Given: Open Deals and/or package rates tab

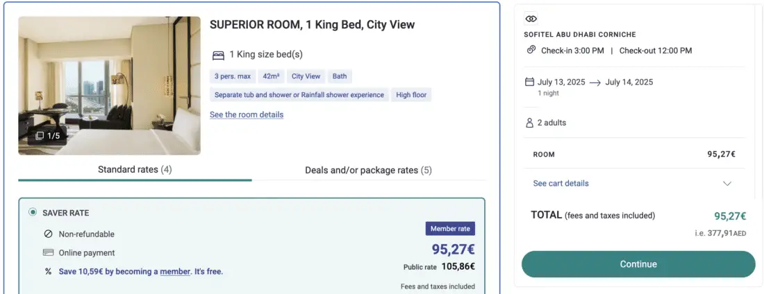Looking at the screenshot, I should click(x=368, y=170).
